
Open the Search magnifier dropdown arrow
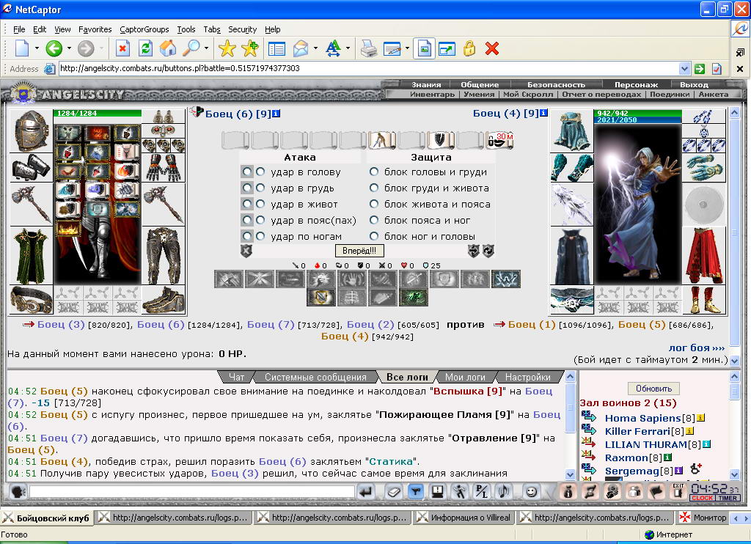click(206, 48)
